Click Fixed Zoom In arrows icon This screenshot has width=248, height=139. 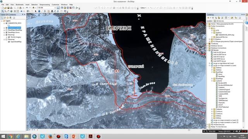15,11
